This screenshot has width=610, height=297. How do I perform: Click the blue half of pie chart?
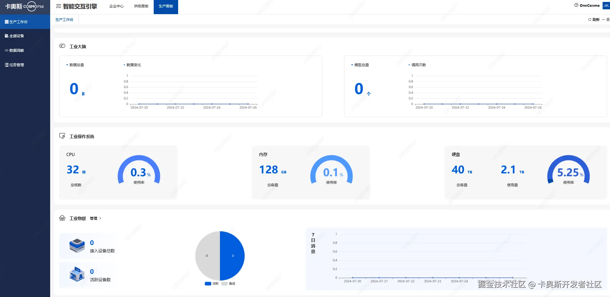pos(232,256)
